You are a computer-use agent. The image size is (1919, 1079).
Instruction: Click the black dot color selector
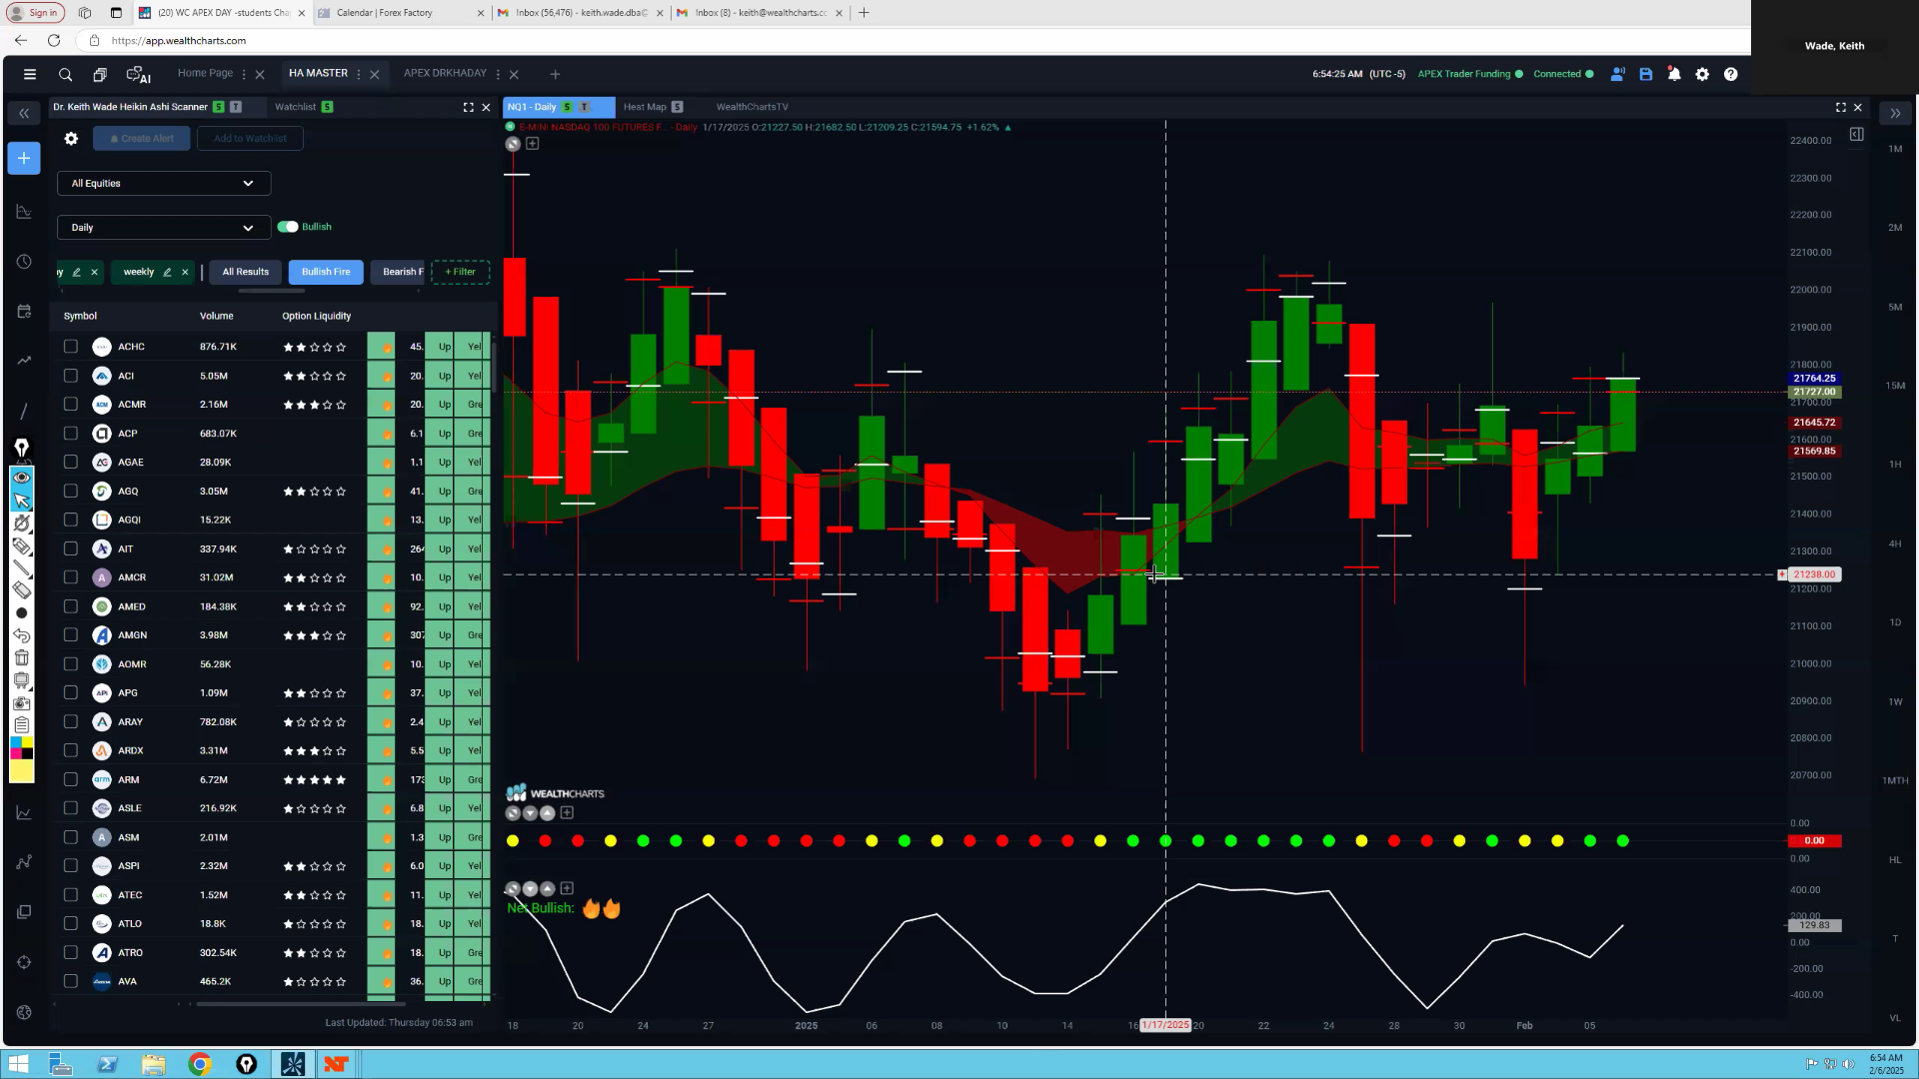[22, 613]
